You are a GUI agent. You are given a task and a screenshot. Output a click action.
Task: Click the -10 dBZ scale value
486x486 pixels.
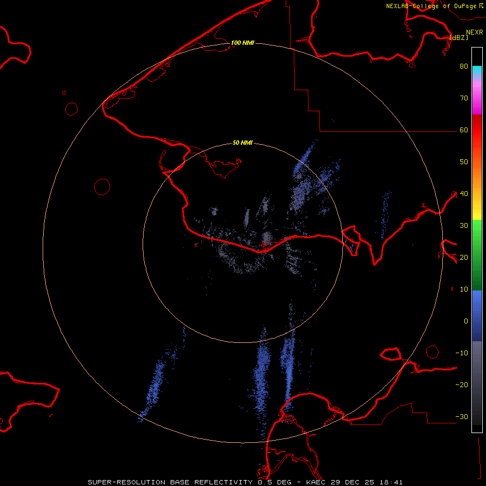click(462, 353)
